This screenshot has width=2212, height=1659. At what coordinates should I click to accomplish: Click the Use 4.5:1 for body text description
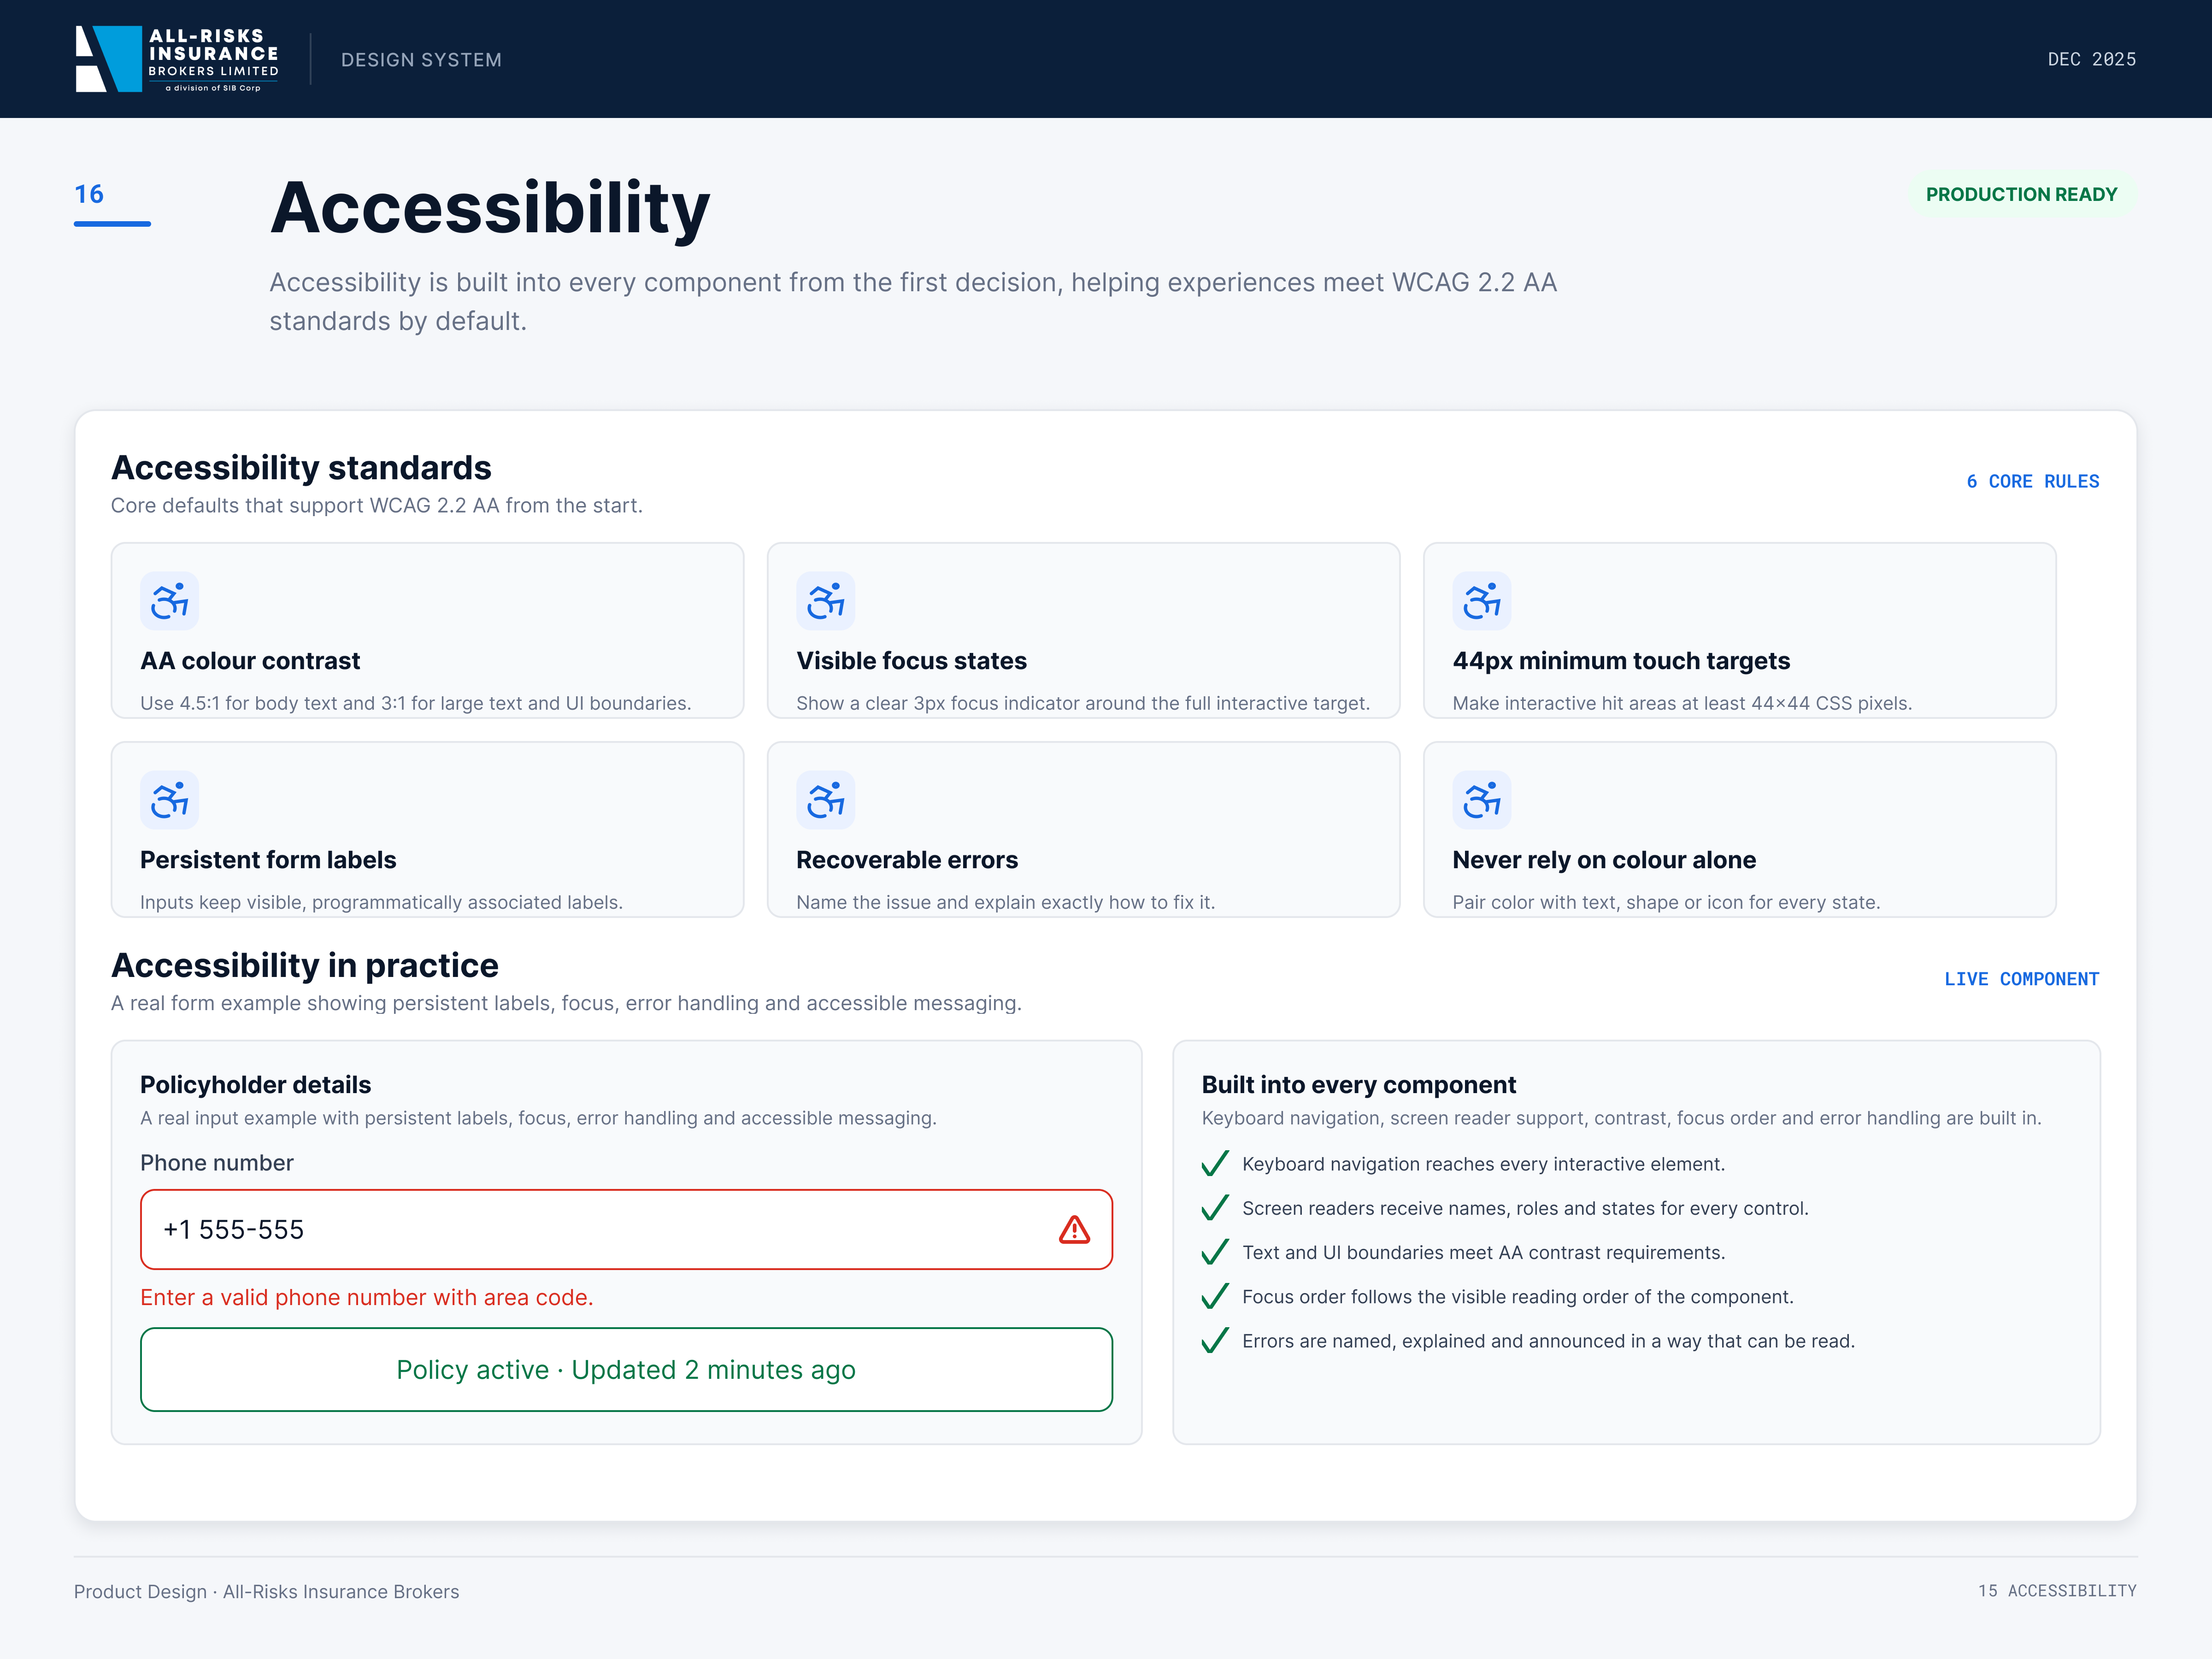pyautogui.click(x=415, y=703)
